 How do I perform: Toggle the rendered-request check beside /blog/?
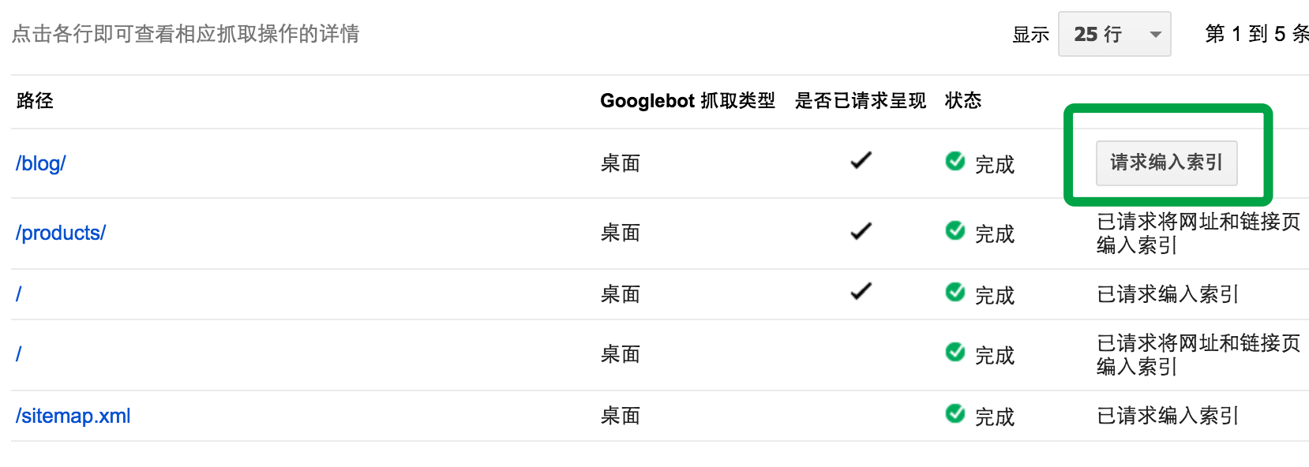point(860,159)
